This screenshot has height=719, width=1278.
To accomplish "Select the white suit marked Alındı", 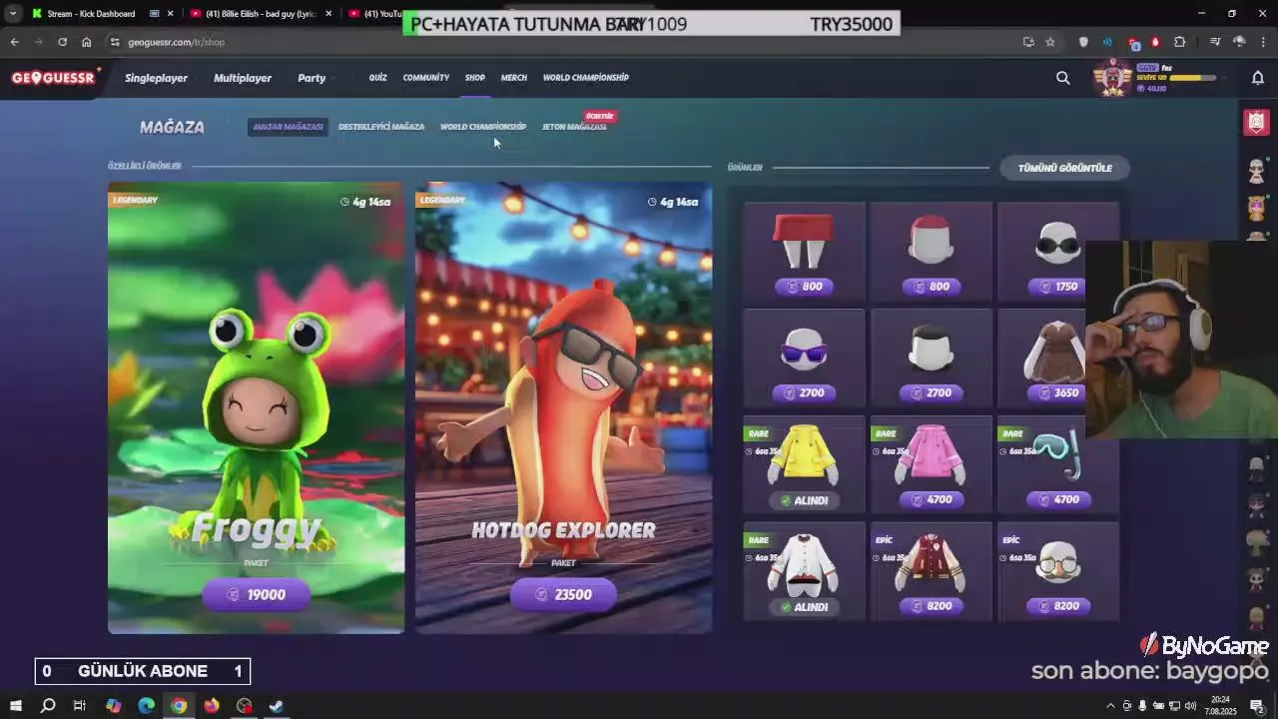I will pos(804,571).
